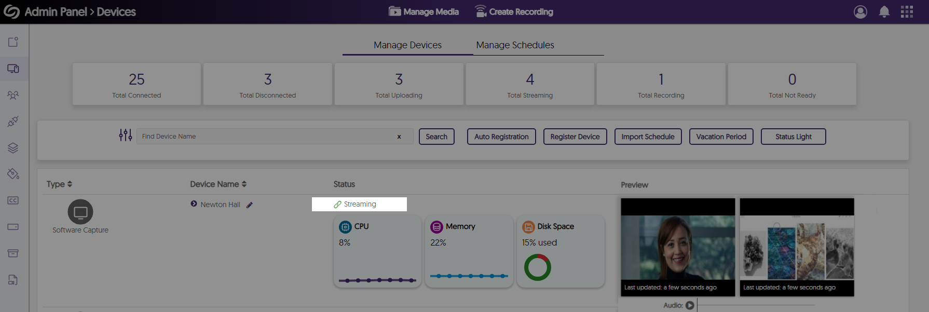Click the Total Recording card
929x312 pixels.
click(x=661, y=84)
